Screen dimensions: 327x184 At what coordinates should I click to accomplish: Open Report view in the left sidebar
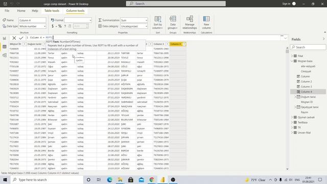point(5,38)
